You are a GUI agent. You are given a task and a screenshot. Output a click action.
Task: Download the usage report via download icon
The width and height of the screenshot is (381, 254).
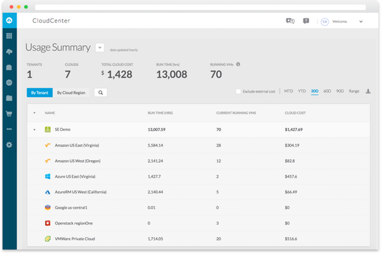(368, 91)
